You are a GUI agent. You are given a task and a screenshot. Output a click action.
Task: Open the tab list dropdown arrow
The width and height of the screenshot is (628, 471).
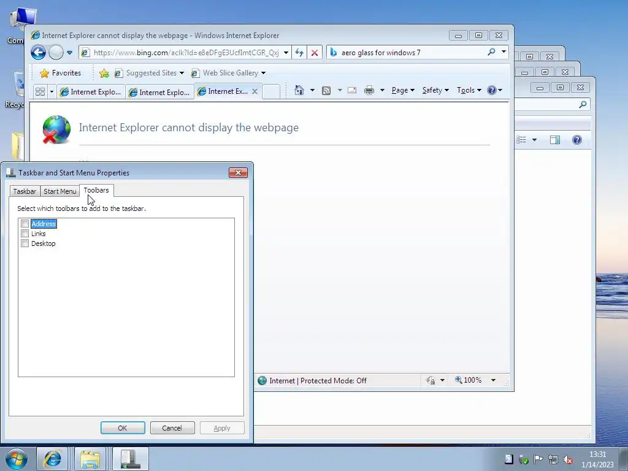pos(52,92)
